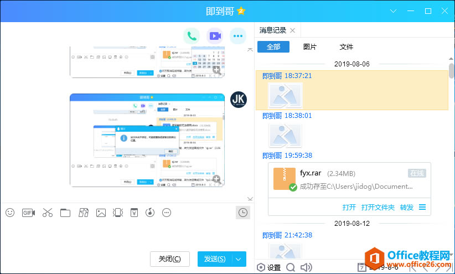Toggle message history with the clock icon
The width and height of the screenshot is (455, 274).
243,213
